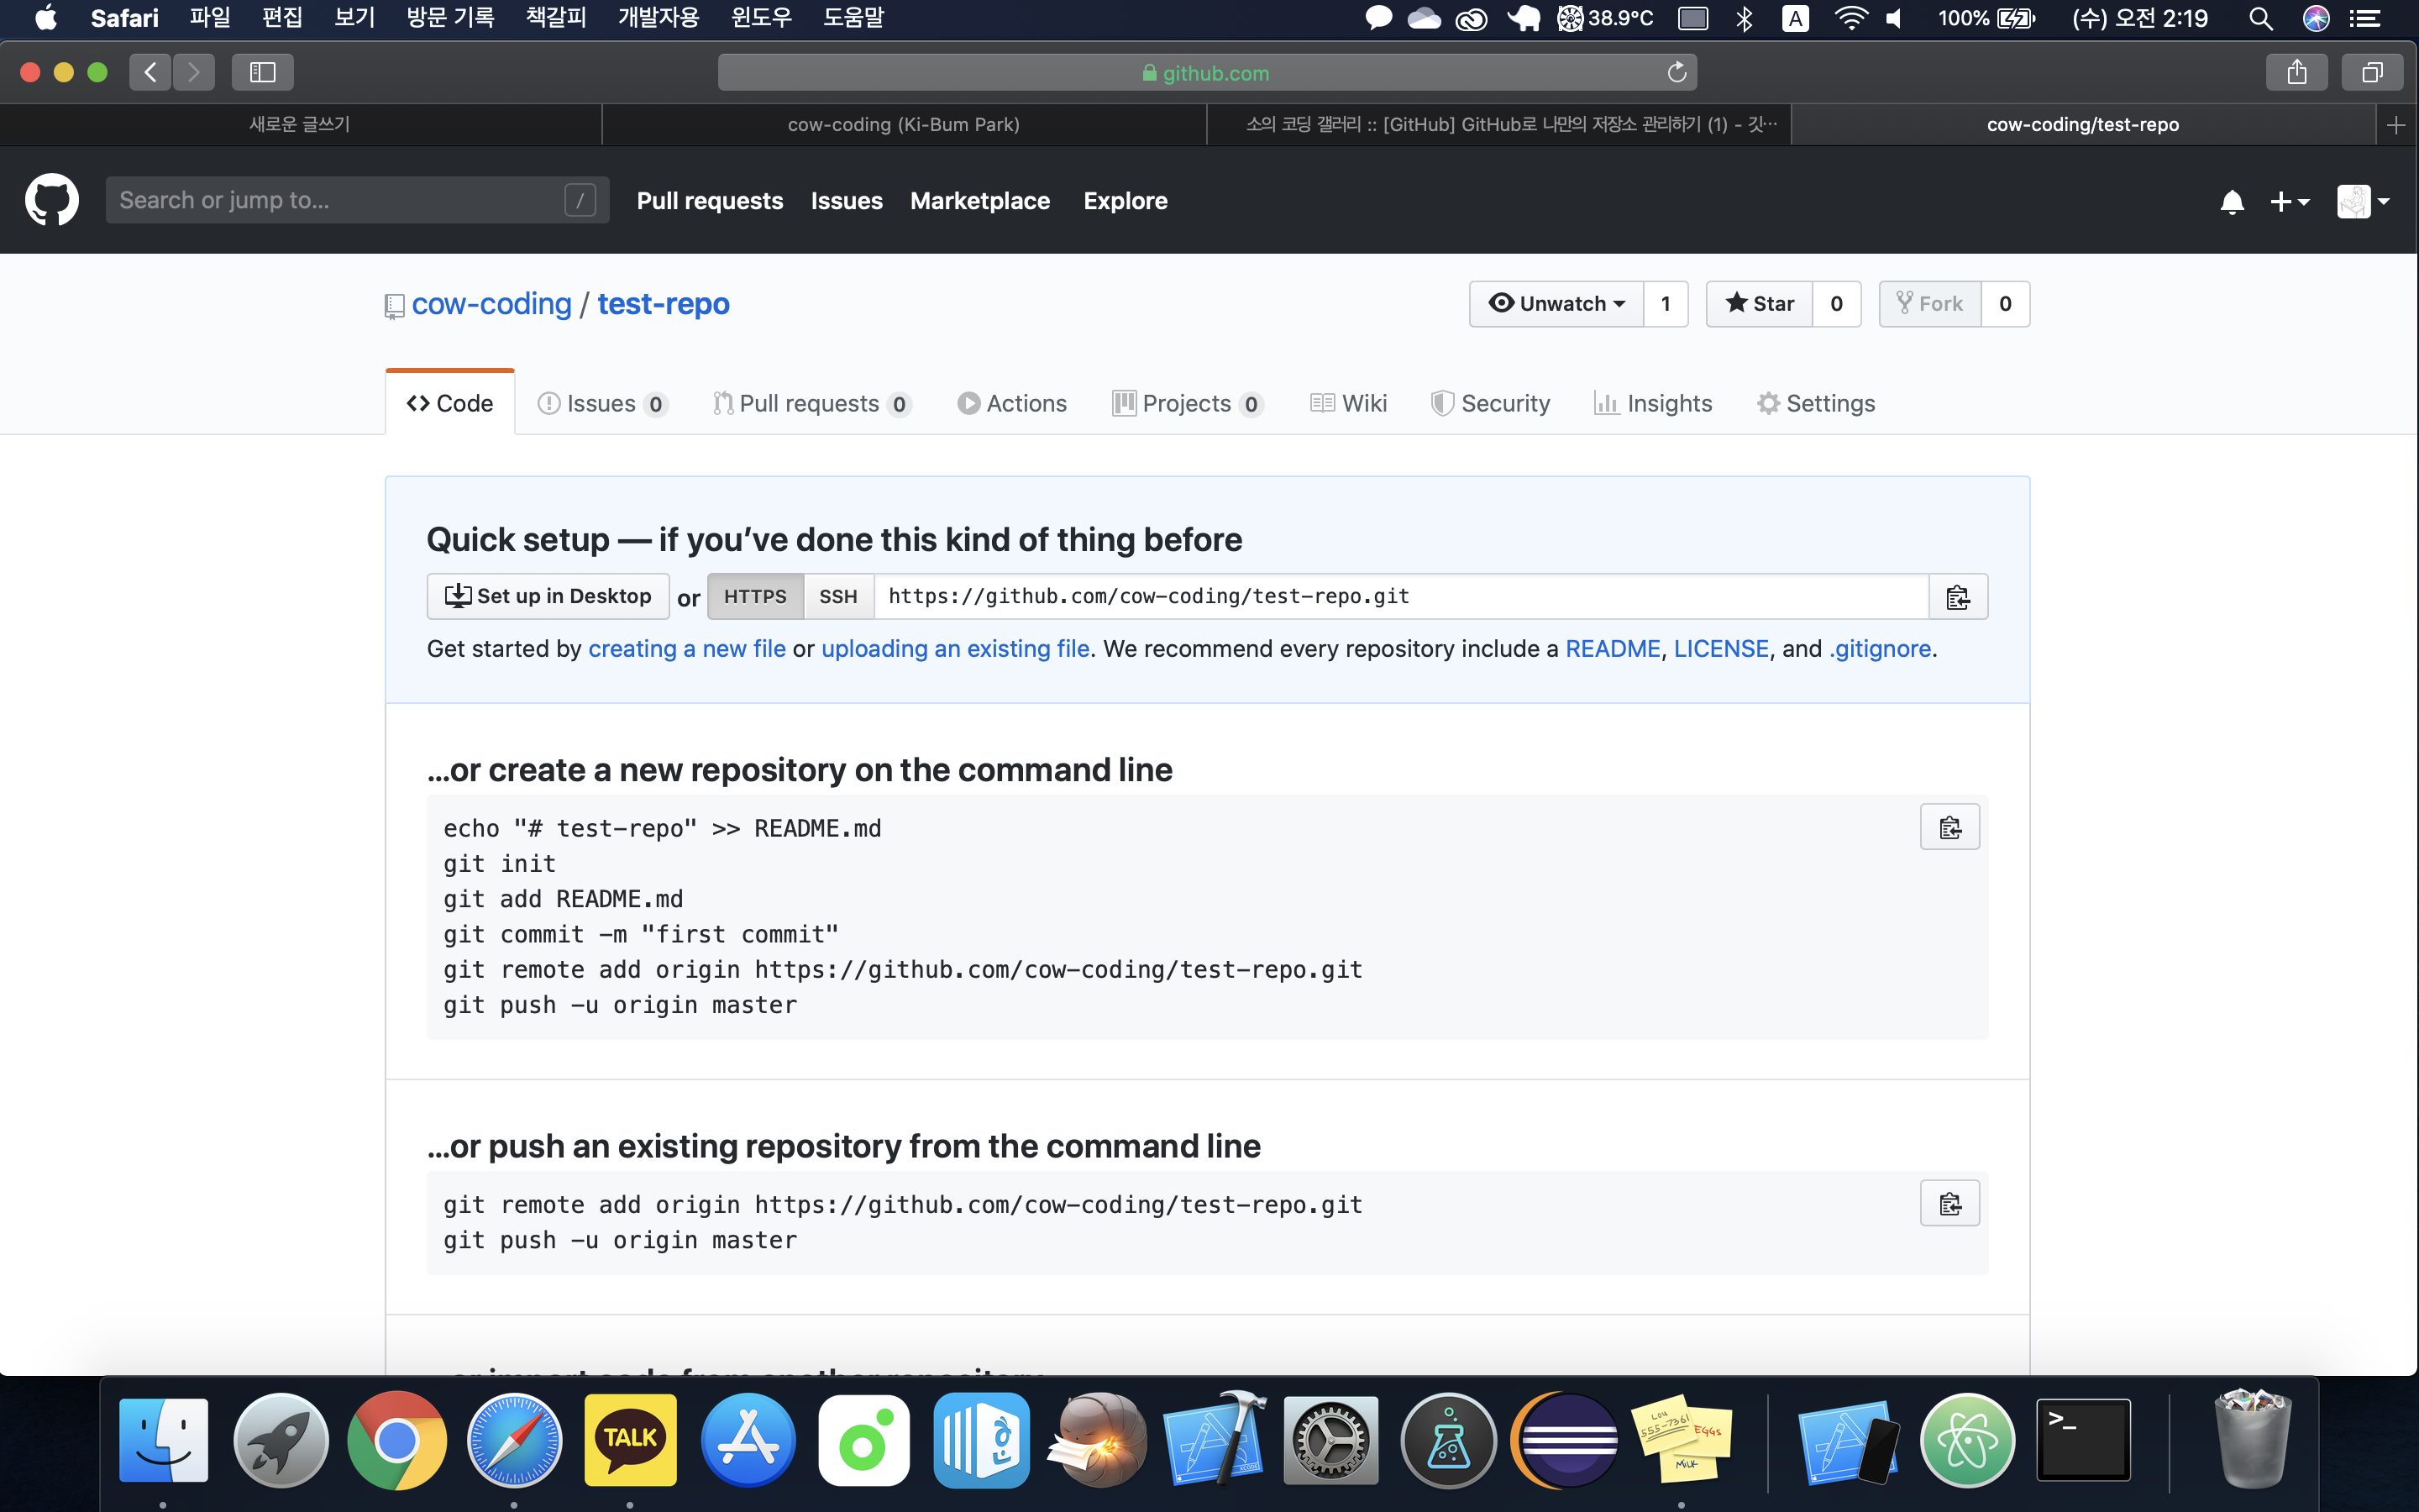The height and width of the screenshot is (1512, 2419).
Task: Switch clone URL to SSH
Action: tap(837, 597)
